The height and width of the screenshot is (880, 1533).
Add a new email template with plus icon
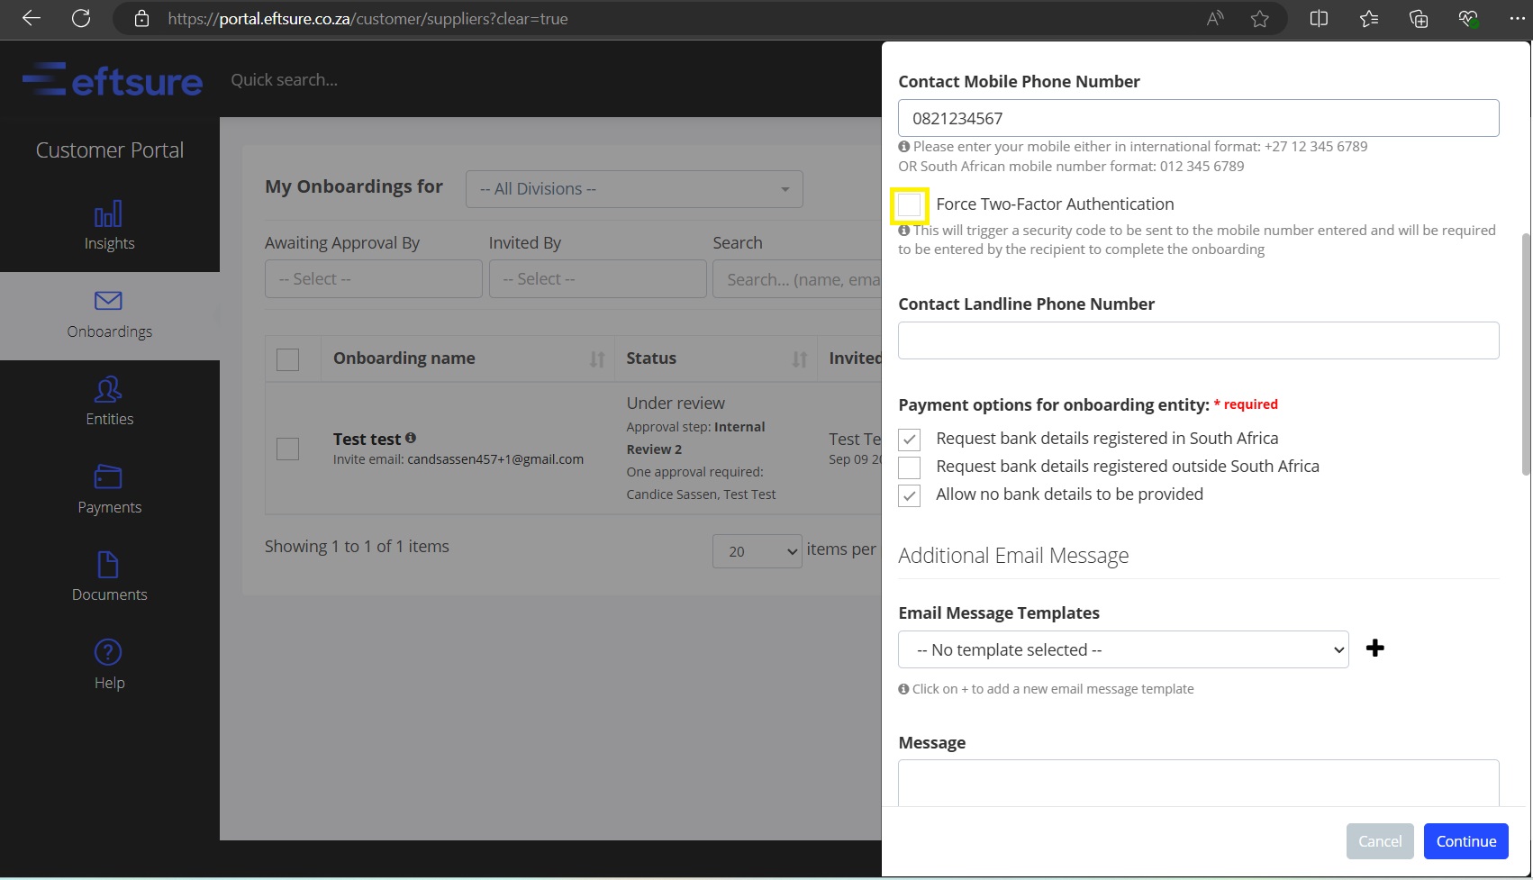[x=1374, y=649]
